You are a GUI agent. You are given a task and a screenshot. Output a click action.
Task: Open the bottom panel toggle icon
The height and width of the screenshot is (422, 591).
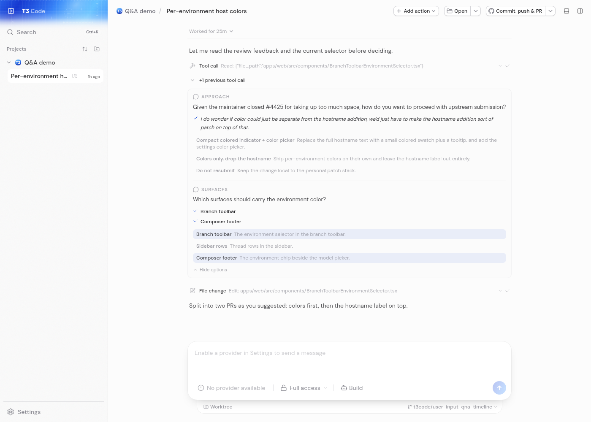coord(567,11)
